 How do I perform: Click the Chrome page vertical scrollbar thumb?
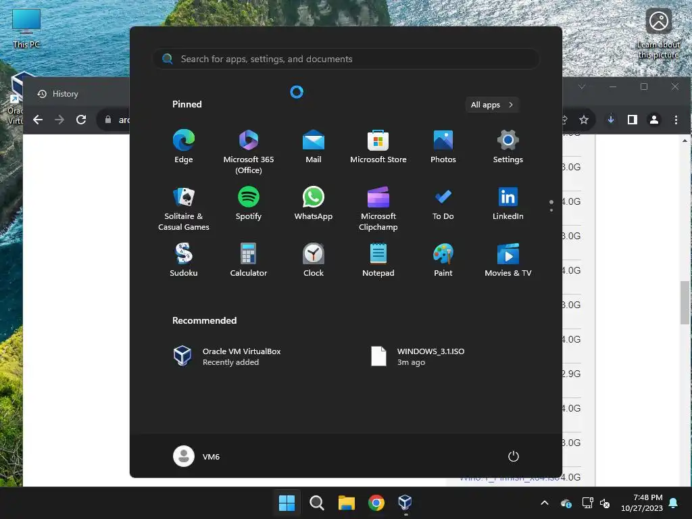point(685,303)
